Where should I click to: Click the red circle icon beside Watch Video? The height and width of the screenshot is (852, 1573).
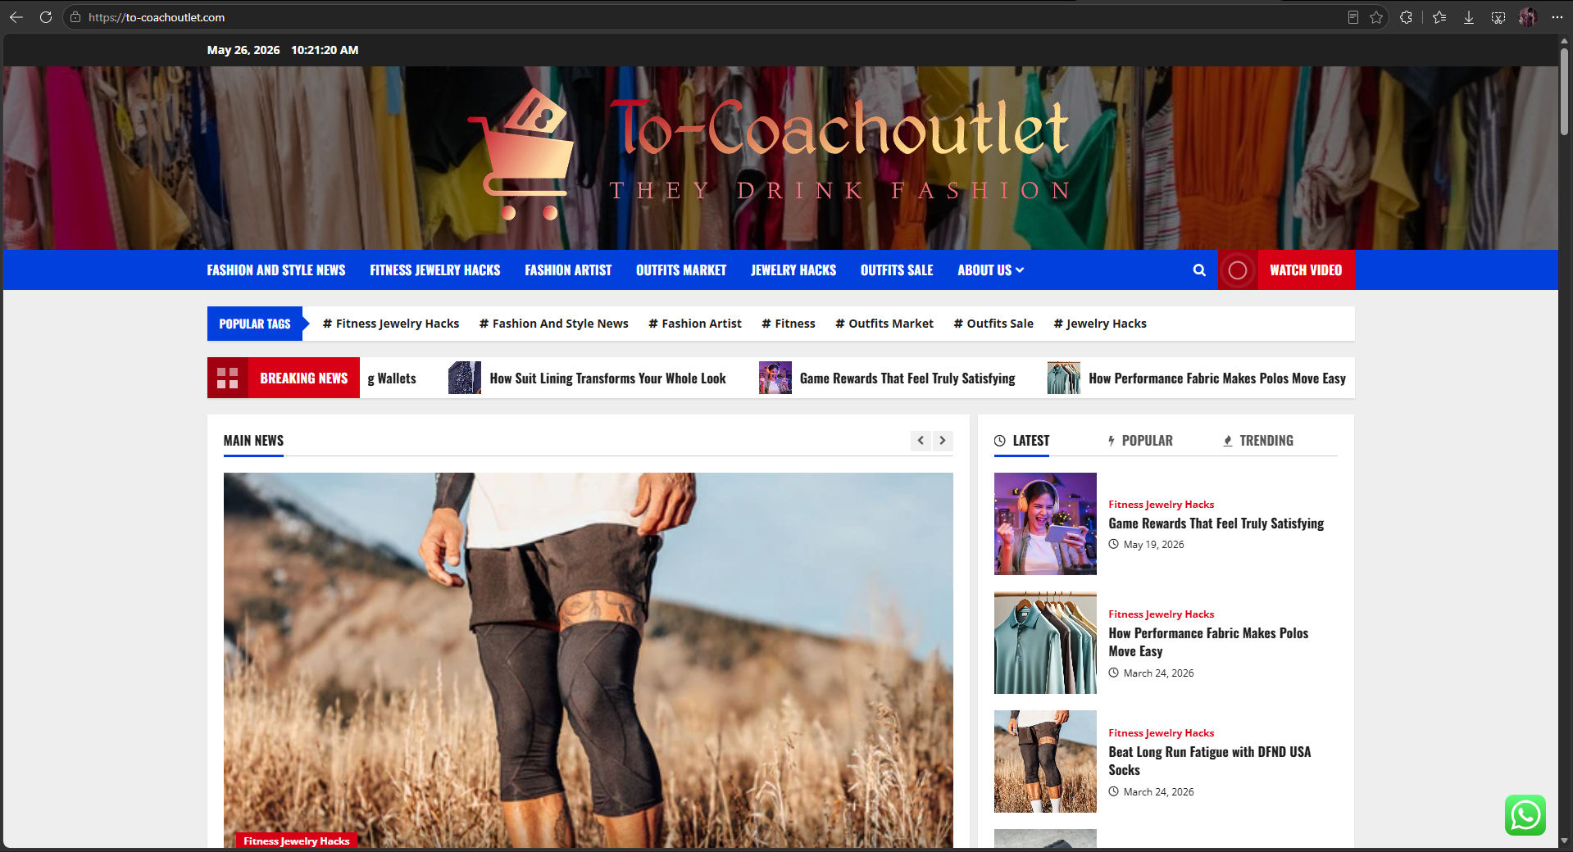click(x=1238, y=270)
